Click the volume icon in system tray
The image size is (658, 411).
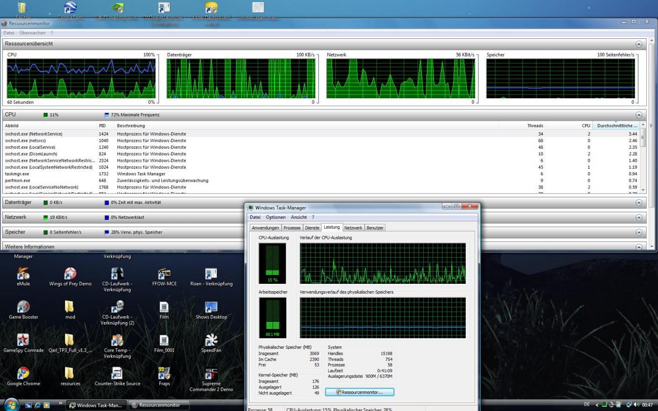(636, 405)
